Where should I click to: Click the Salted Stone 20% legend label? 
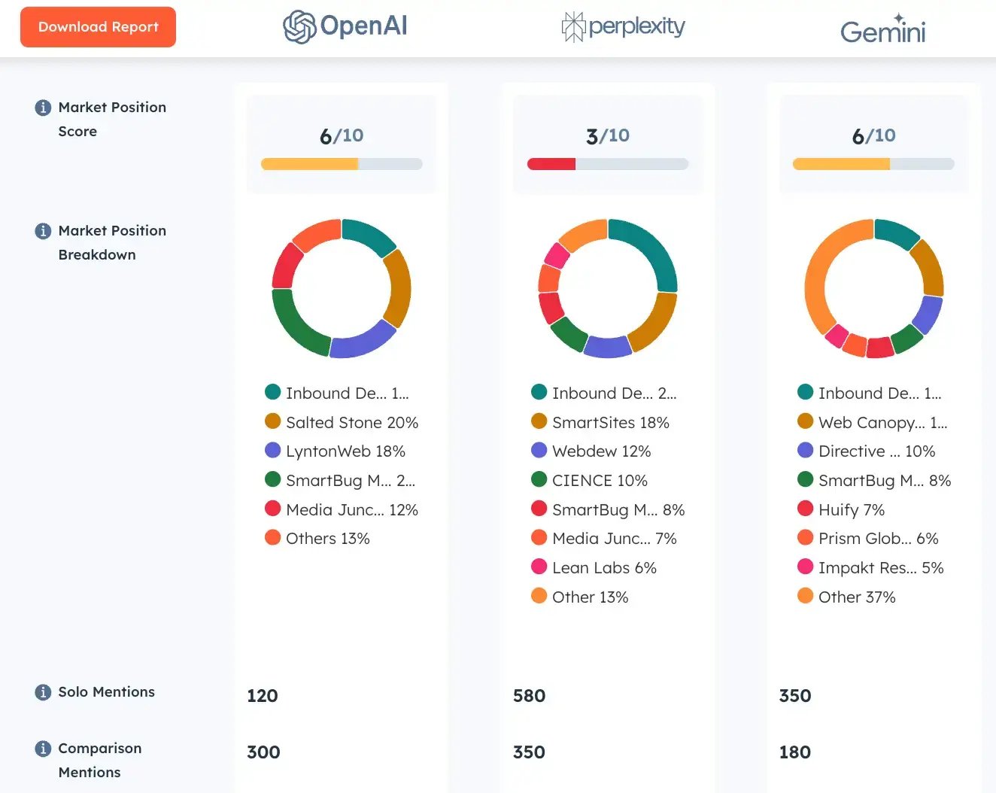point(352,423)
